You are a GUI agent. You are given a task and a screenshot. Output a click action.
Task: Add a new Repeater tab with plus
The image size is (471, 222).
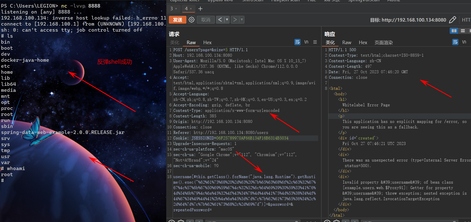coord(200,9)
